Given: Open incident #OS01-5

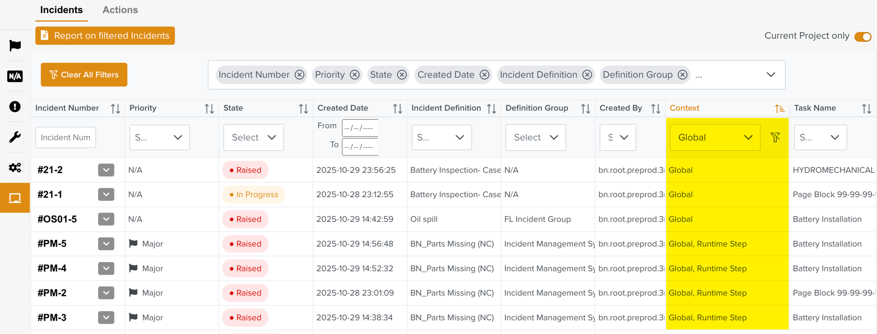Looking at the screenshot, I should tap(57, 219).
